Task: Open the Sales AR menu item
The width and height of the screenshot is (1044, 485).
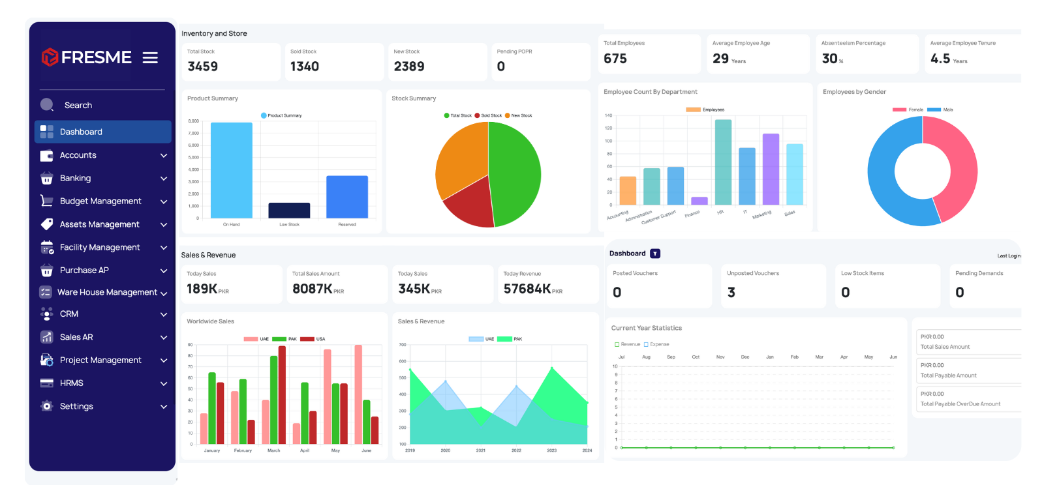Action: [x=76, y=337]
